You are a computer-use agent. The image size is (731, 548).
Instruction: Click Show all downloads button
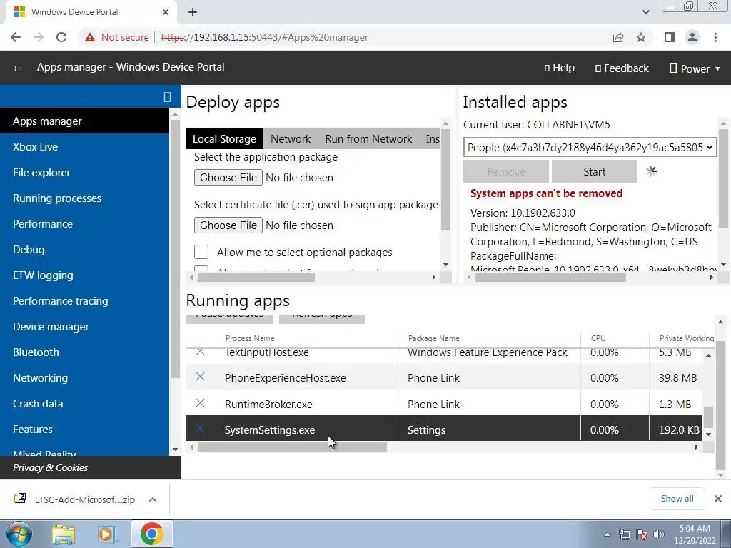(x=677, y=499)
